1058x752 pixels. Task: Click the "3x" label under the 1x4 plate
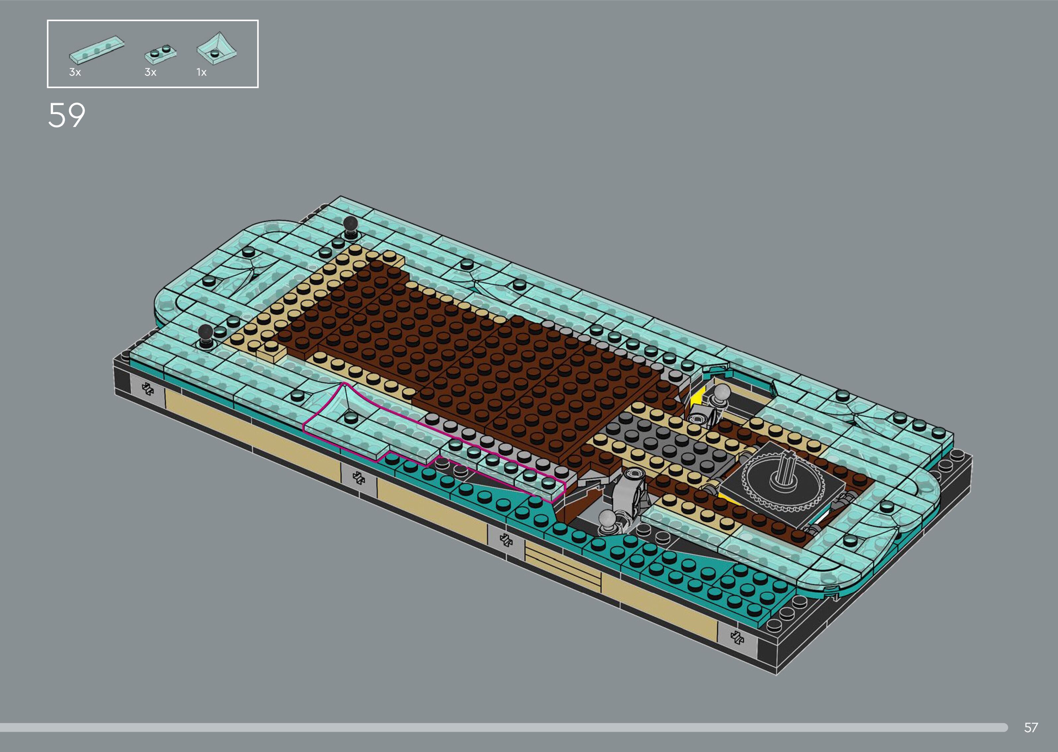(75, 72)
